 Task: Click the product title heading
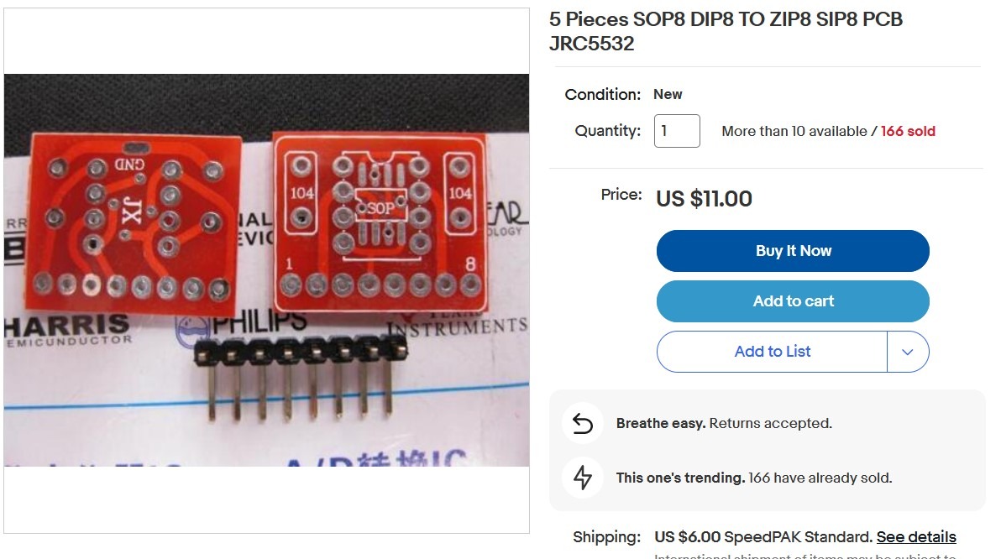(x=726, y=31)
